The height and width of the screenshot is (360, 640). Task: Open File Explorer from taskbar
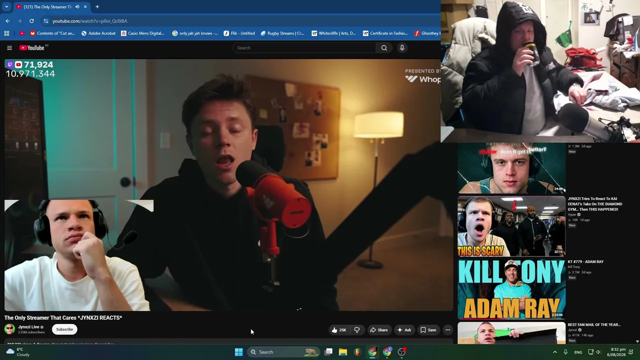[x=343, y=352]
